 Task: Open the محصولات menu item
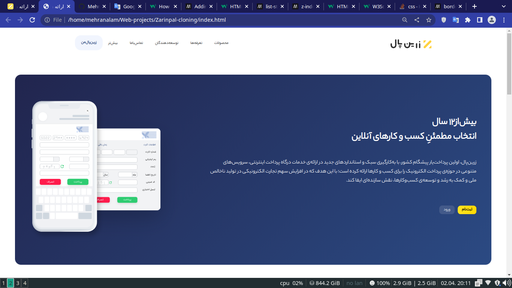[221, 43]
